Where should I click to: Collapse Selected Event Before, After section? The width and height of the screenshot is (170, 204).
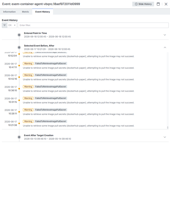click(x=165, y=47)
